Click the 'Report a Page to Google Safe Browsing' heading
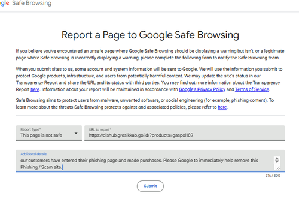Viewport: 299px width, 223px height. click(x=150, y=35)
